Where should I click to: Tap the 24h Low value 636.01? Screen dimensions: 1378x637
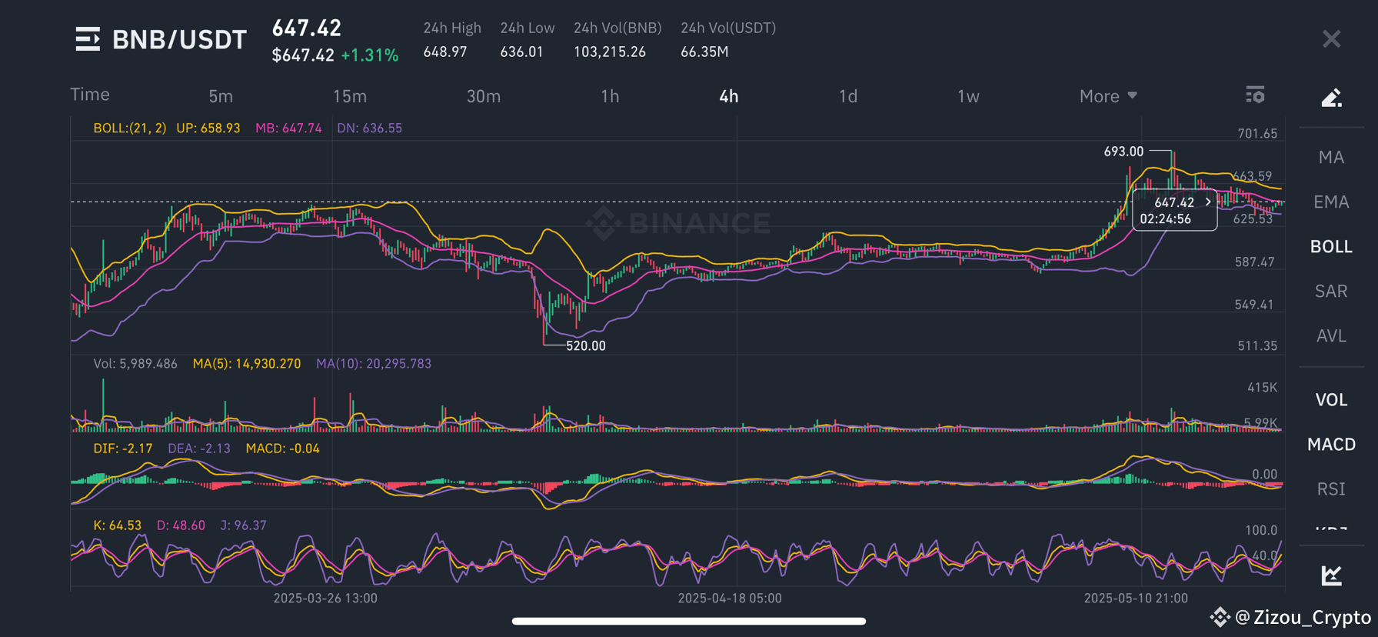coord(521,52)
